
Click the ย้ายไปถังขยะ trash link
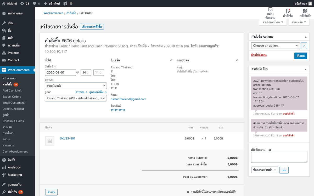pos(259,55)
